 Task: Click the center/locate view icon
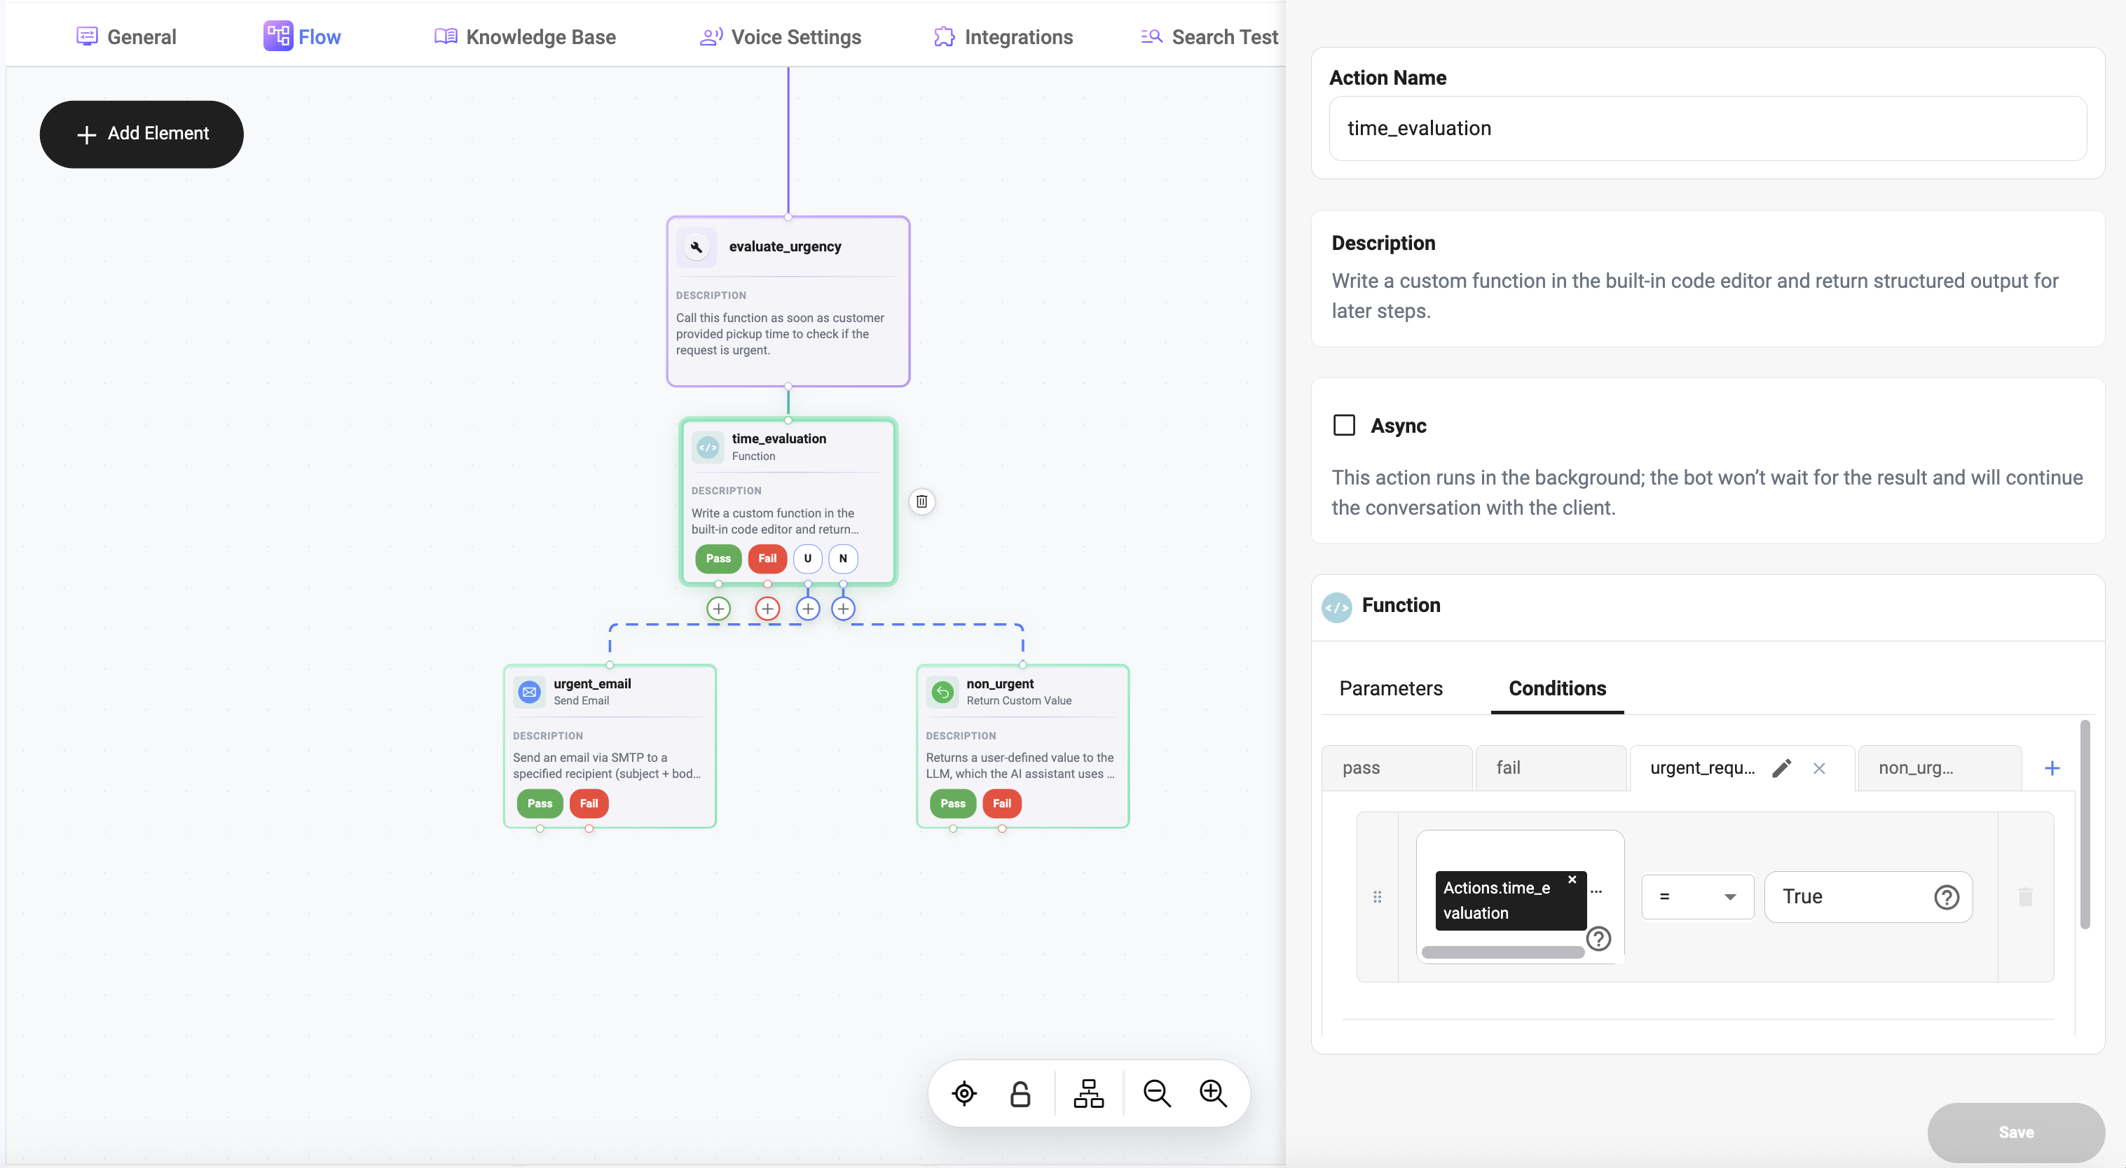(963, 1094)
